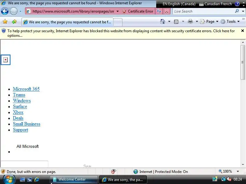This screenshot has height=184, width=246.
Task: Visit the Small Business link
Action: 26,124
